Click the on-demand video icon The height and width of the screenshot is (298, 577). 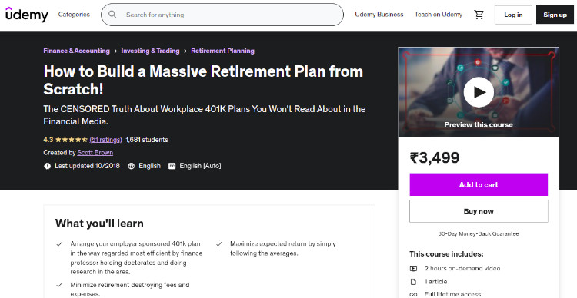coord(414,269)
